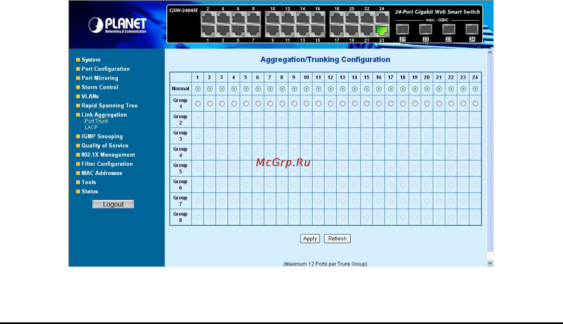Image resolution: width=563 pixels, height=324 pixels.
Task: Click scrollbar up arrow
Action: pyautogui.click(x=490, y=52)
